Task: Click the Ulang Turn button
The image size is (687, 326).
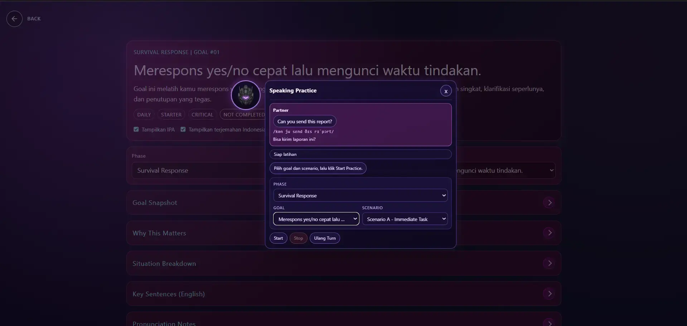Action: point(325,238)
